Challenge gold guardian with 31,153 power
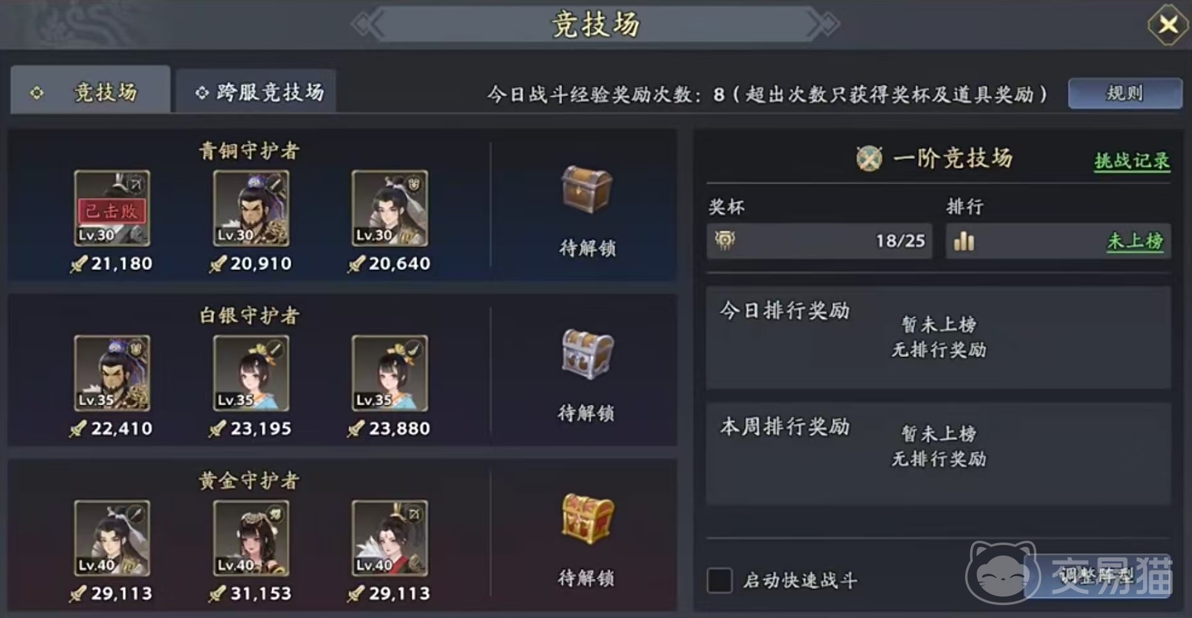Viewport: 1192px width, 618px height. 251,538
